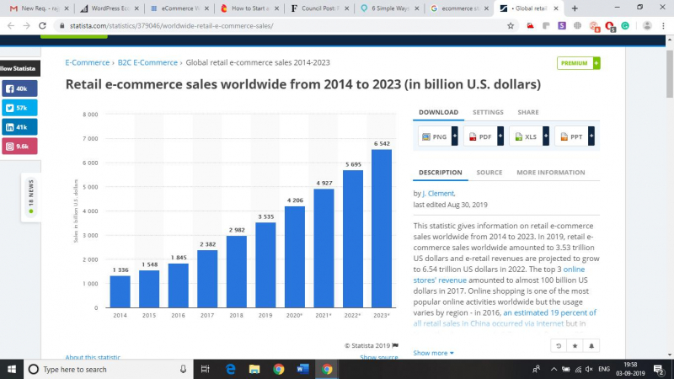This screenshot has height=379, width=674.
Task: Select the Description tab
Action: tap(440, 173)
